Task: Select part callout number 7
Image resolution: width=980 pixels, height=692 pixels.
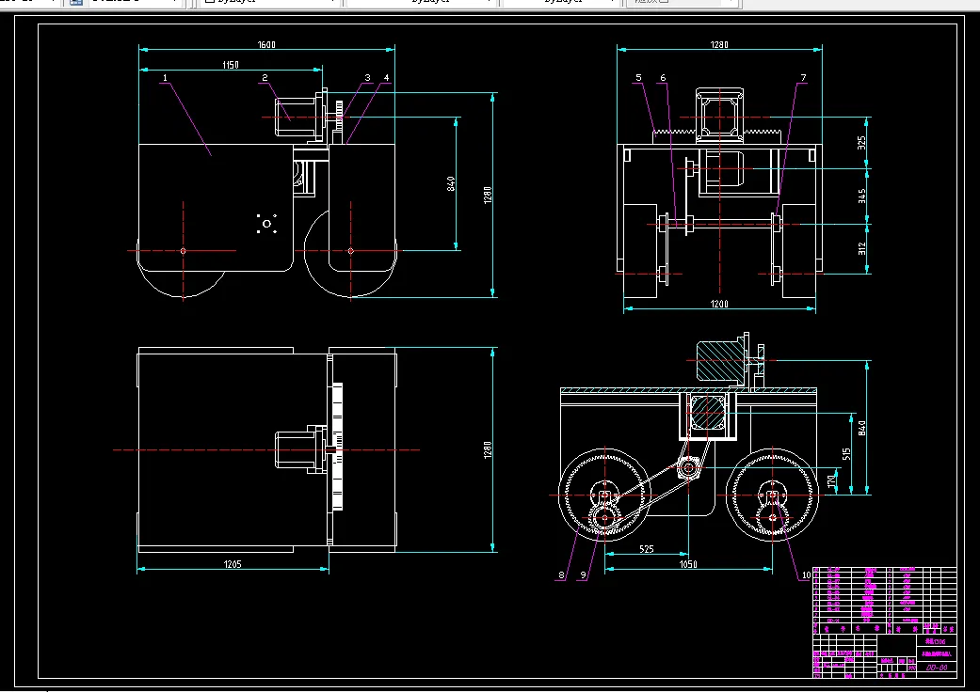Action: (802, 77)
